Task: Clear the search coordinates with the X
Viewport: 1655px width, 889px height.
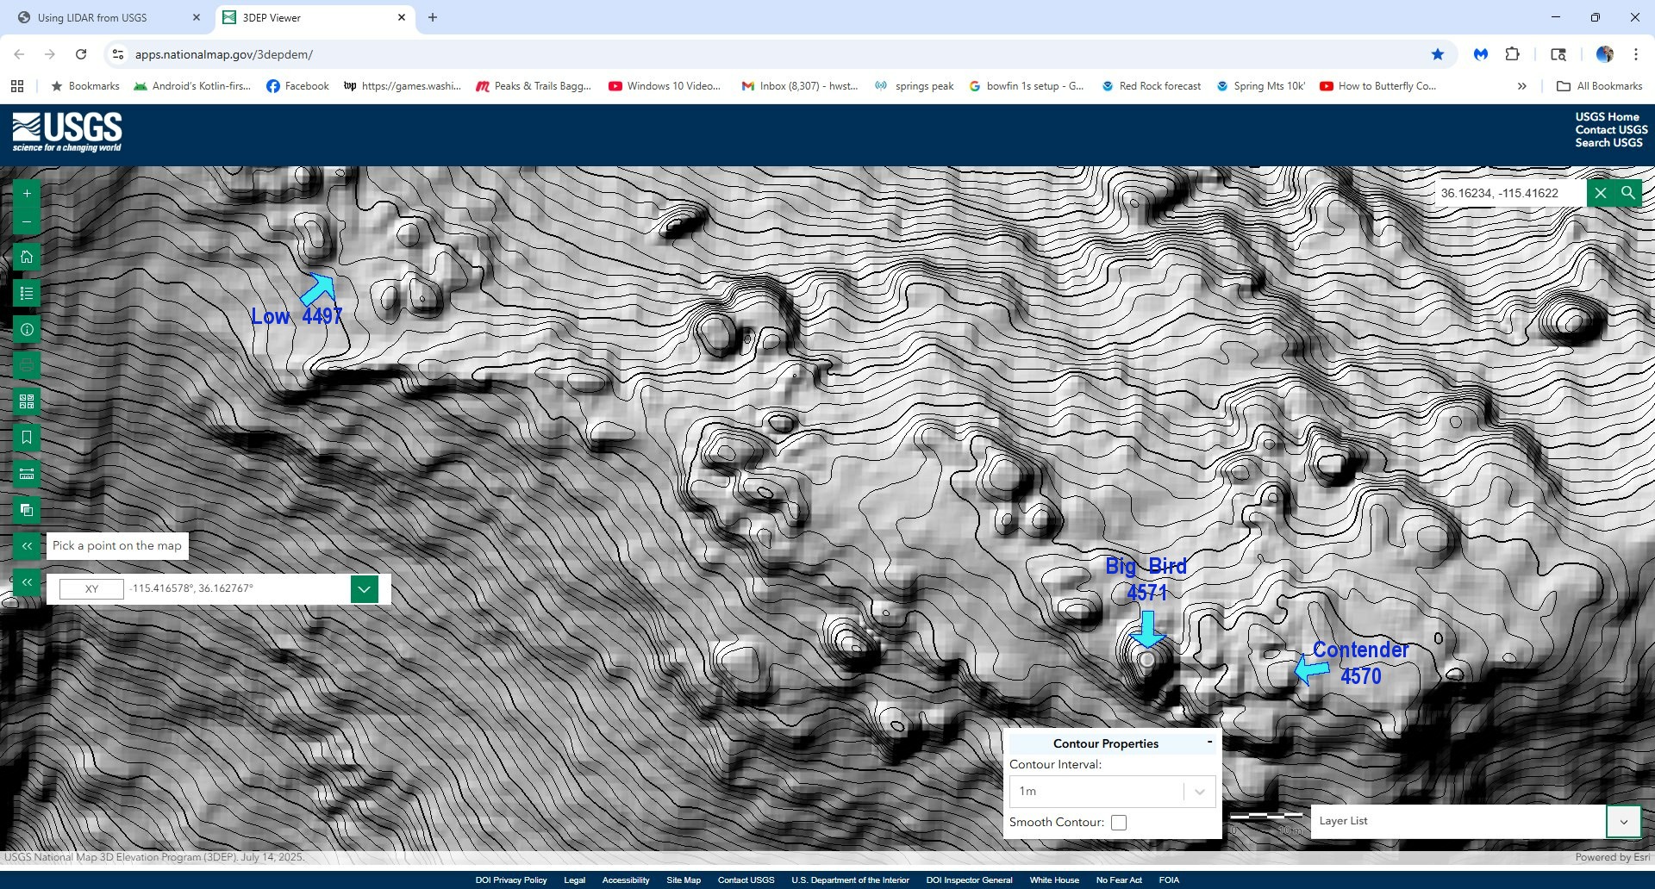Action: coord(1601,193)
